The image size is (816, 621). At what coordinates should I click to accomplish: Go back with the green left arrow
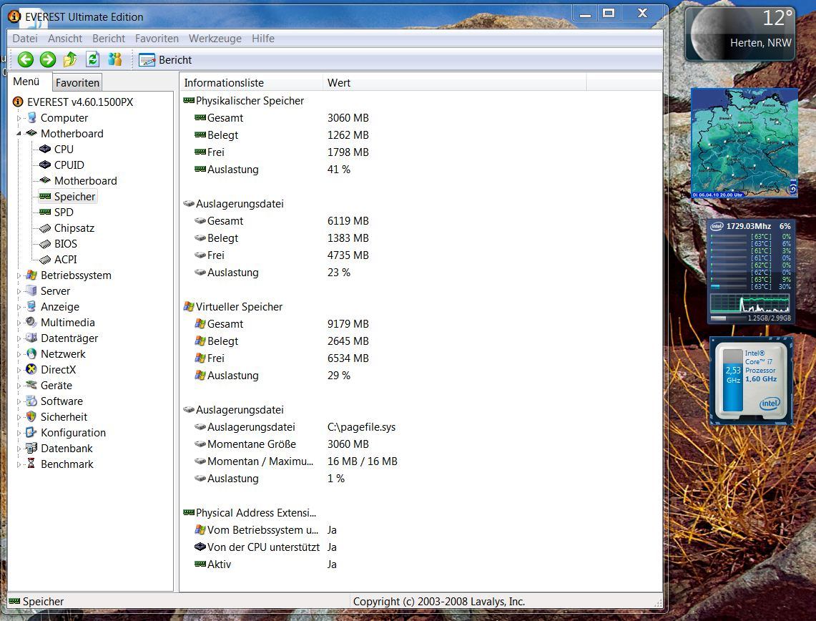coord(26,59)
